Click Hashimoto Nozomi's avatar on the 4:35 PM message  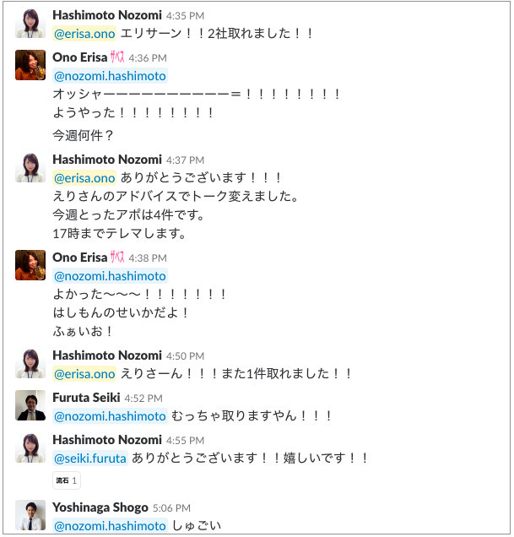point(30,23)
